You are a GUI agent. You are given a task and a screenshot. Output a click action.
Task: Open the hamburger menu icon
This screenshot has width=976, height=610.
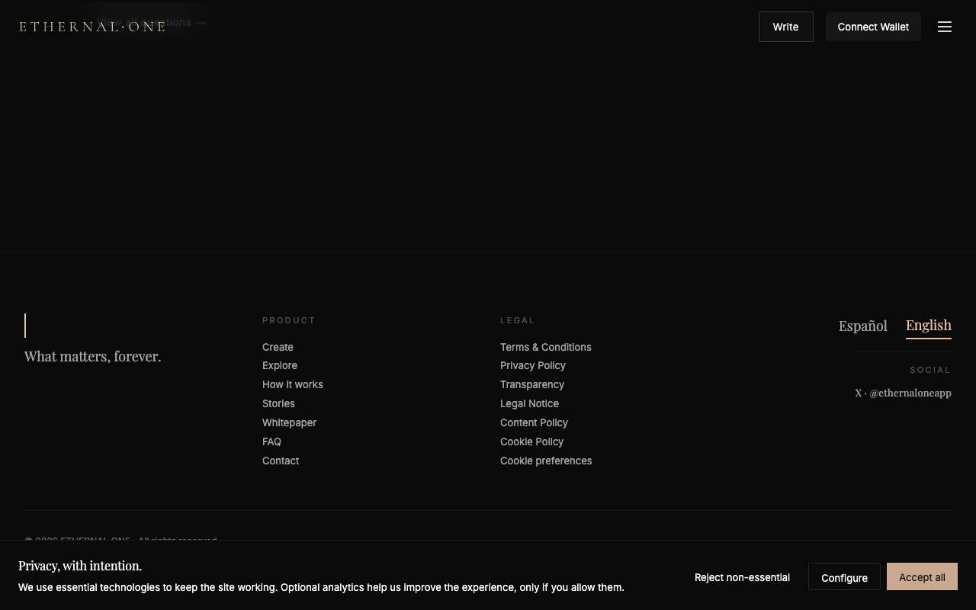tap(945, 27)
